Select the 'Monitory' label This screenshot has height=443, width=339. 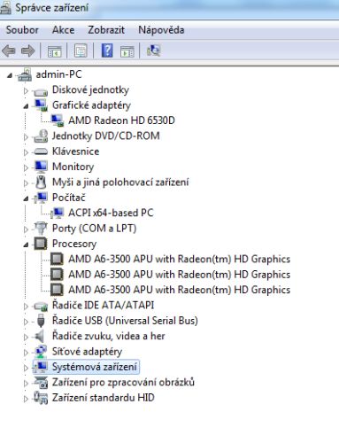click(73, 167)
